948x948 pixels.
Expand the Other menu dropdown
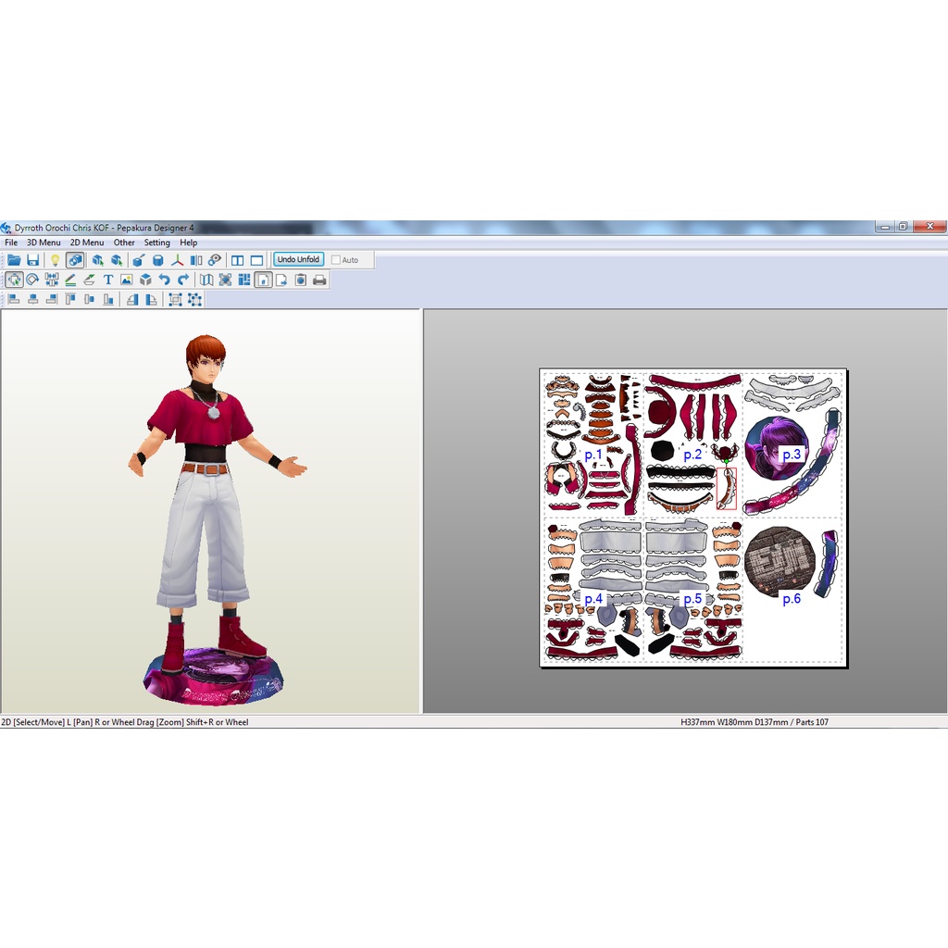point(124,243)
